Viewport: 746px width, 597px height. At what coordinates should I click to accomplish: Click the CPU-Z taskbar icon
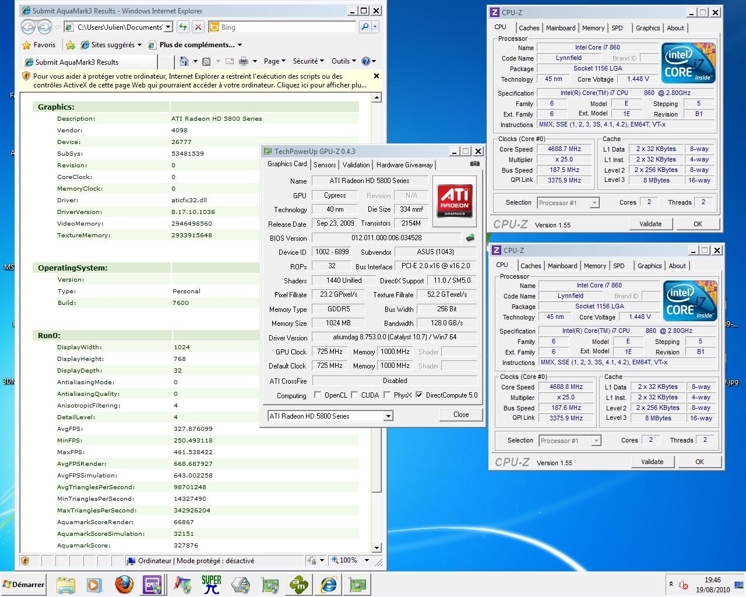pos(153,585)
